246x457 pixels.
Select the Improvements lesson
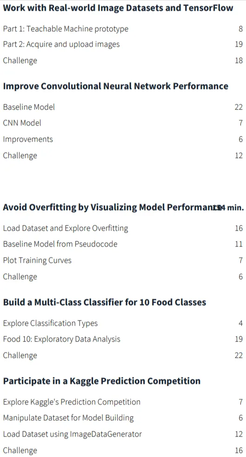(x=28, y=139)
